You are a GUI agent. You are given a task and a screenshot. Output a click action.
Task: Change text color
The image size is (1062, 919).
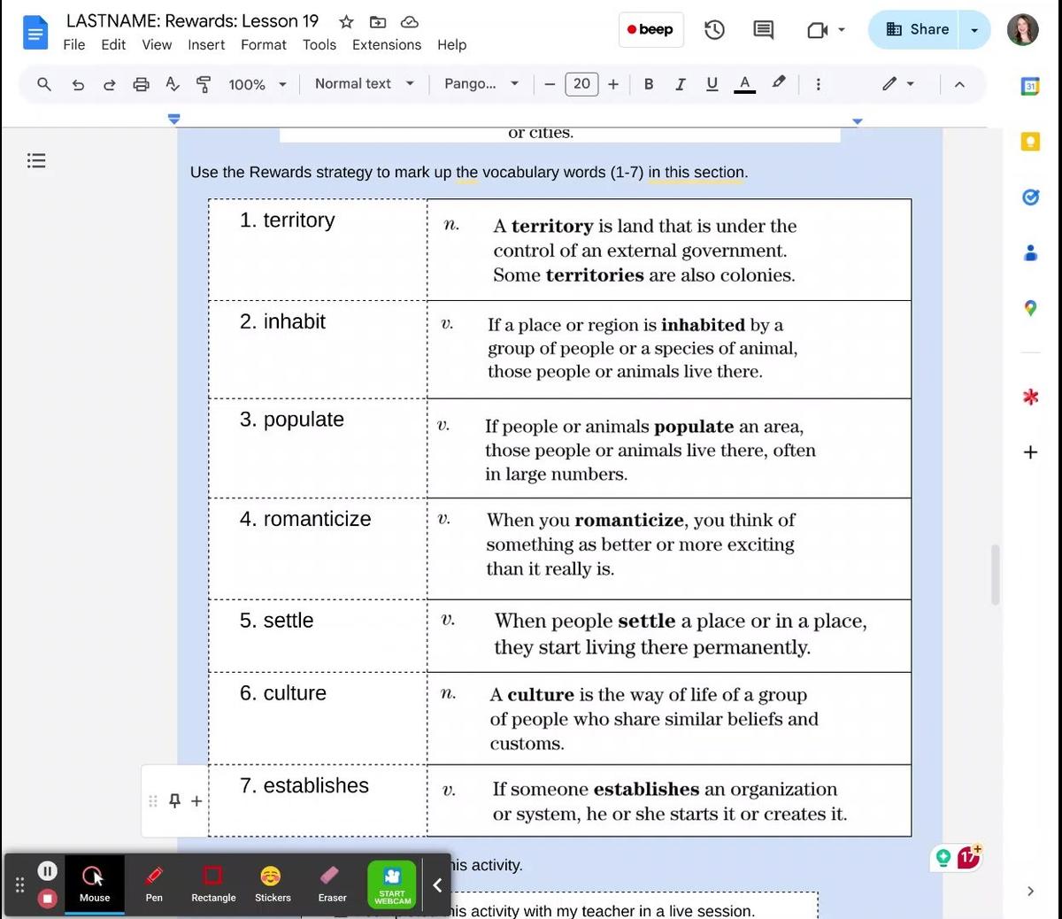click(x=745, y=84)
